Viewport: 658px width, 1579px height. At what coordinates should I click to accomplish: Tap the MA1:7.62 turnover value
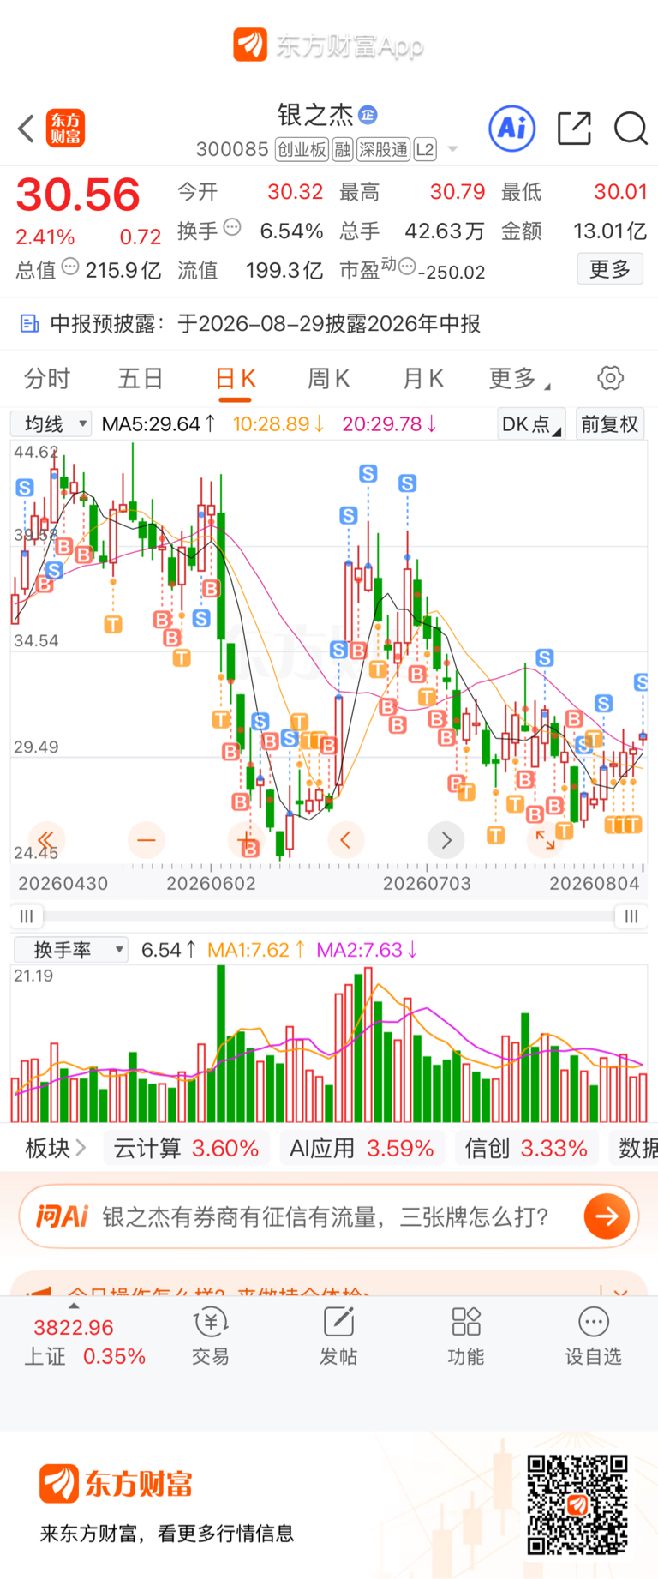(257, 950)
